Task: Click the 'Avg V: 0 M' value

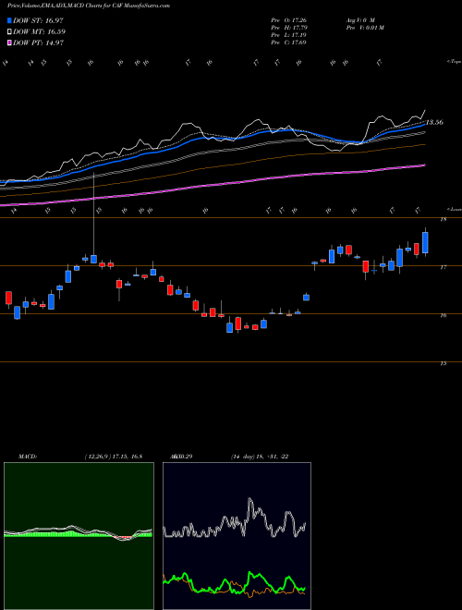Action: pyautogui.click(x=359, y=20)
